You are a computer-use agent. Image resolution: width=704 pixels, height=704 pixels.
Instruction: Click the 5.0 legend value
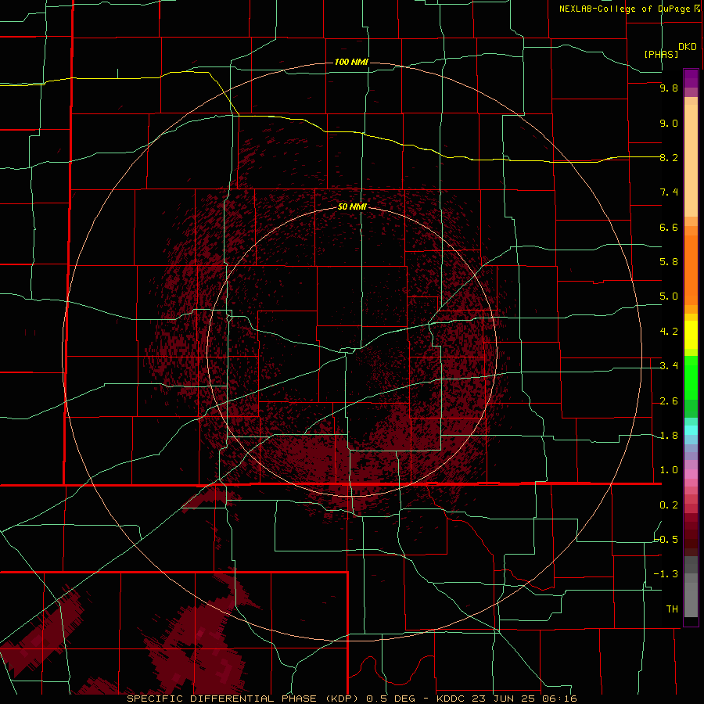tap(669, 296)
